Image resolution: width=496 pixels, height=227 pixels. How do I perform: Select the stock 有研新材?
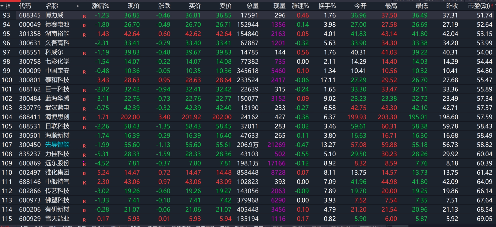click(57, 210)
